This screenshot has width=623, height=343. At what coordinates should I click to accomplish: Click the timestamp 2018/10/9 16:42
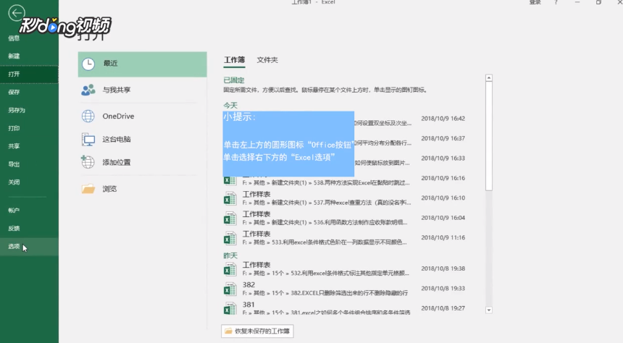click(x=443, y=119)
